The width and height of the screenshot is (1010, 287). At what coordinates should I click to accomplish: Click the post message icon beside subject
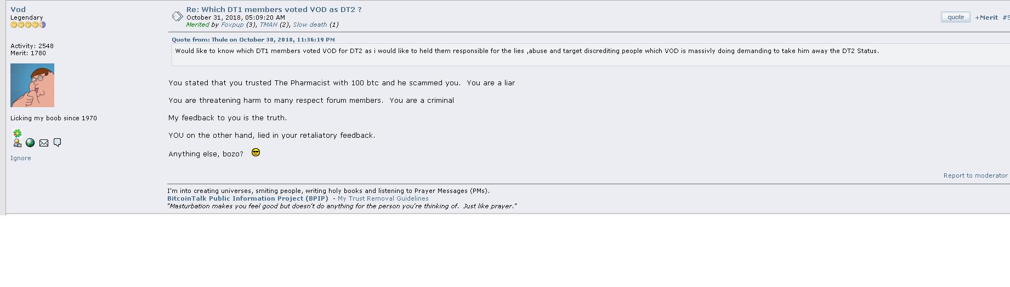click(177, 16)
